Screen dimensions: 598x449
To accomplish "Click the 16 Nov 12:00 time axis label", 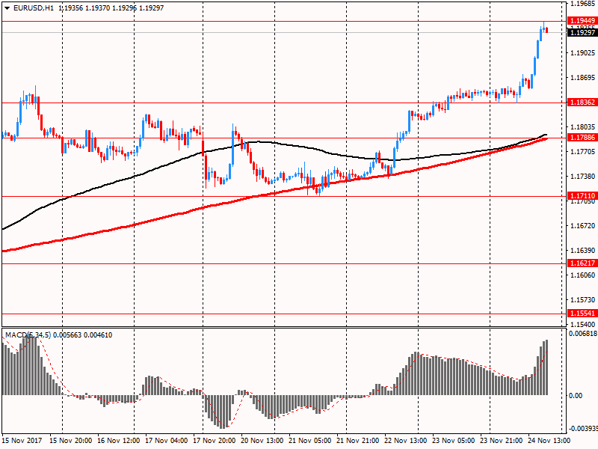I will 119,441.
